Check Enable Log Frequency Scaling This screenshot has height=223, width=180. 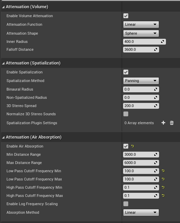(126, 204)
